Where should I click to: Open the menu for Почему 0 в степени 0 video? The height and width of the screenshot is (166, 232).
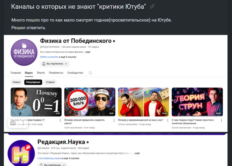click(60, 121)
